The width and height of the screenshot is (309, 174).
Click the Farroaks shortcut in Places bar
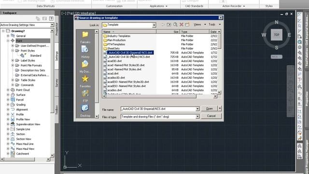[x=85, y=37]
